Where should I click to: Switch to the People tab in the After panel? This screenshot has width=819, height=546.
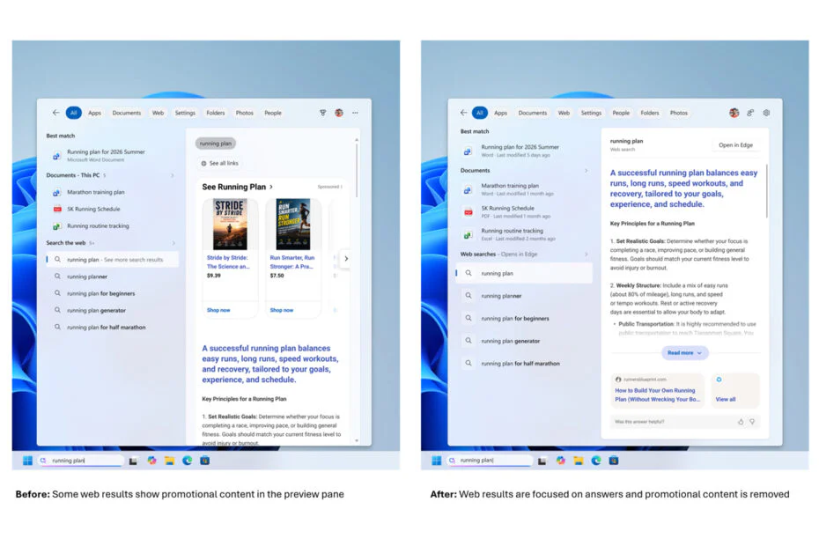click(621, 113)
